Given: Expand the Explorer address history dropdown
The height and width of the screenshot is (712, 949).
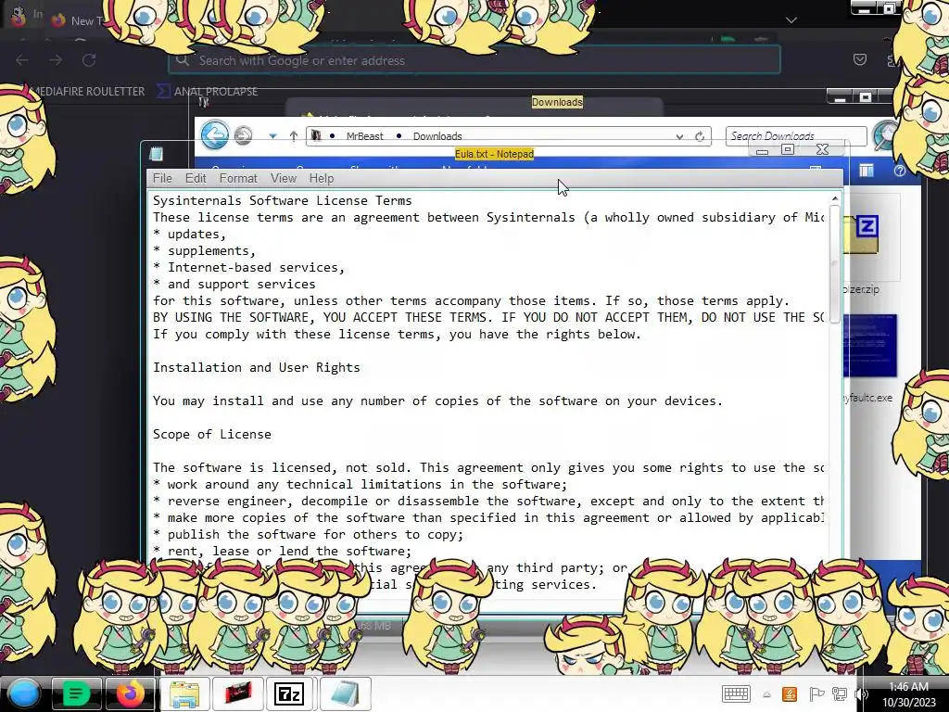Looking at the screenshot, I should tap(679, 137).
